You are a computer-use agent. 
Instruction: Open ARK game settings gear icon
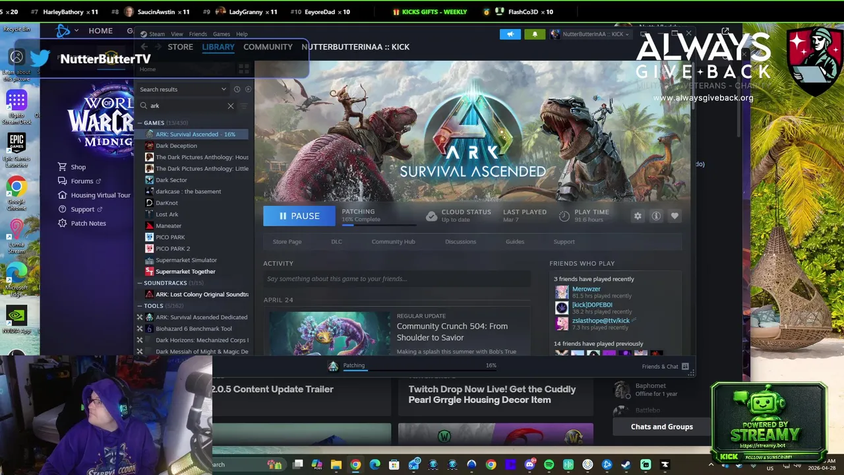point(638,216)
